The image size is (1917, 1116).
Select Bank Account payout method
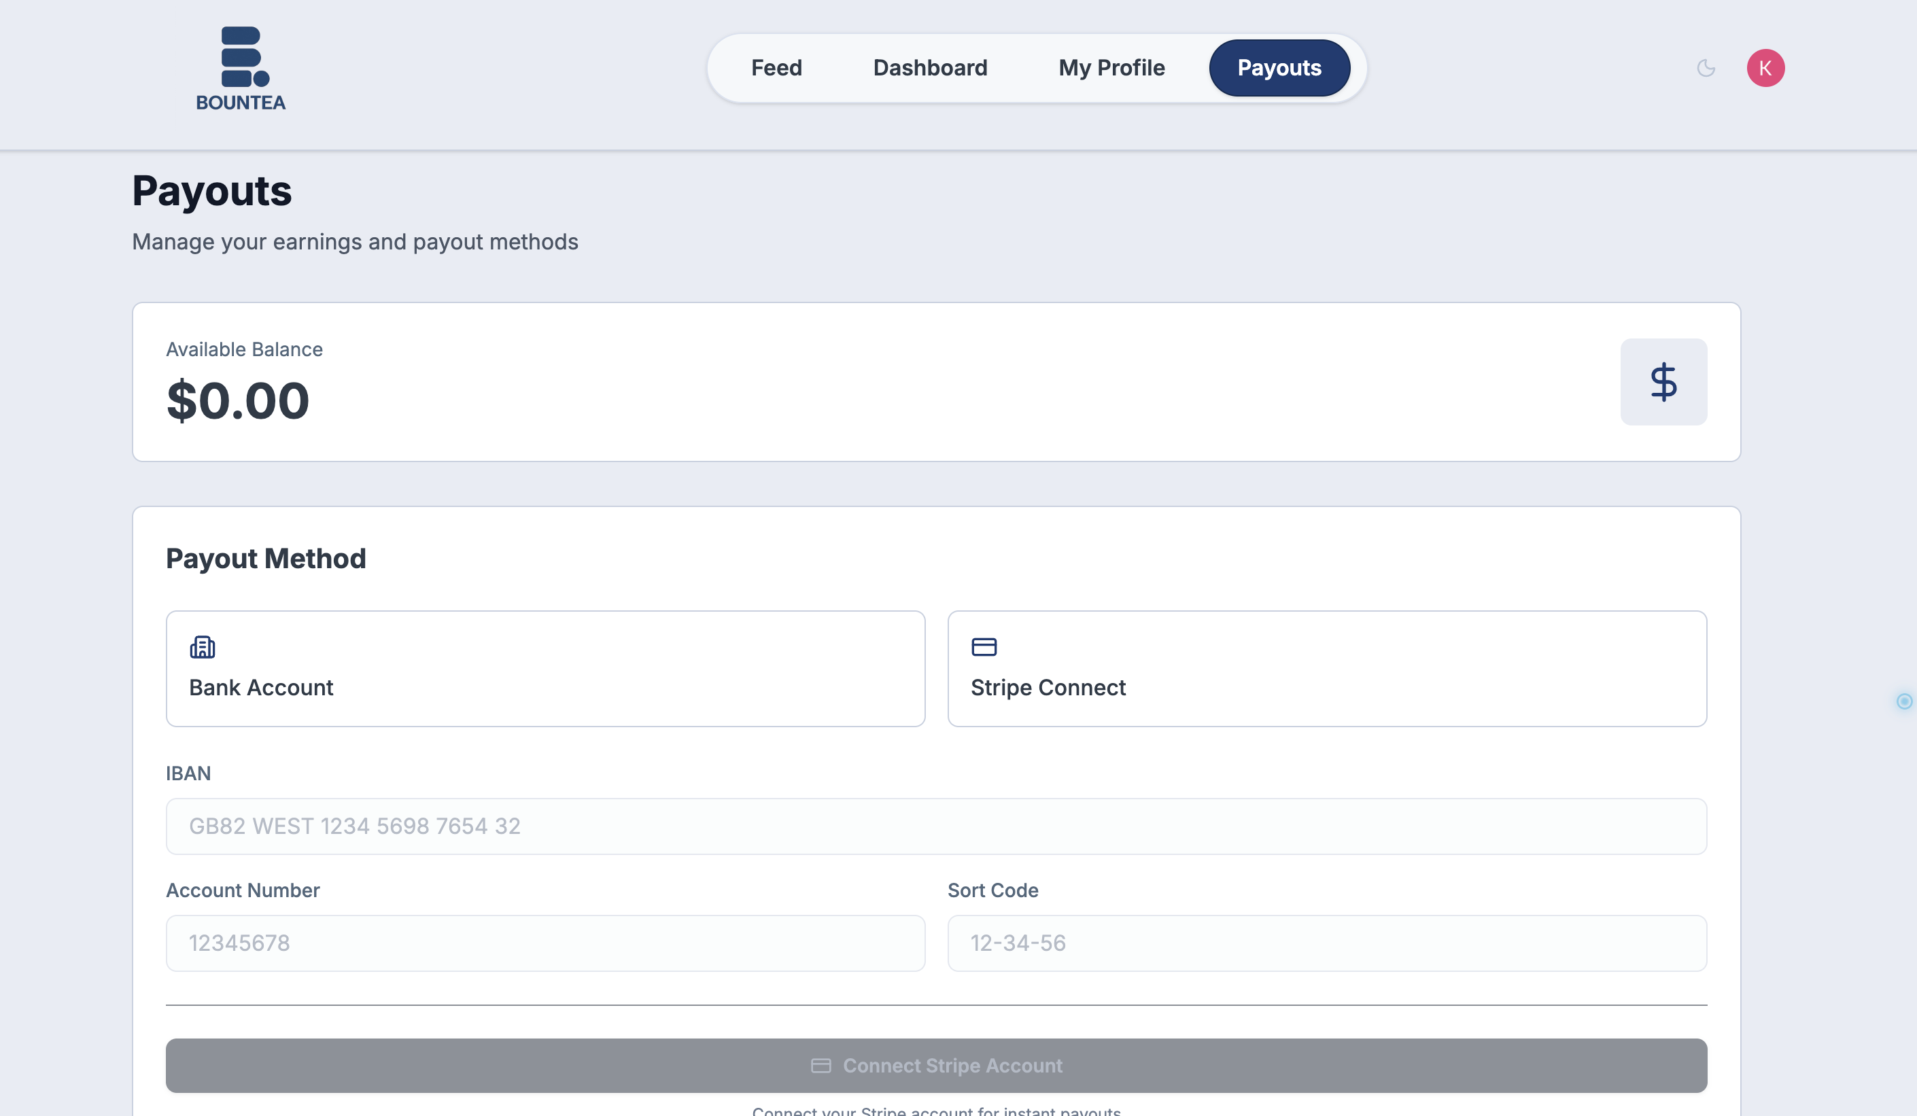[x=545, y=668]
